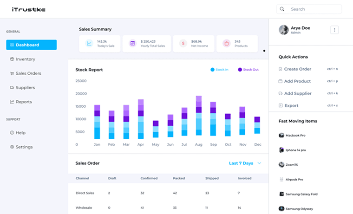Click Direct Sales channel cell
Image resolution: width=353 pixels, height=214 pixels.
[85, 193]
